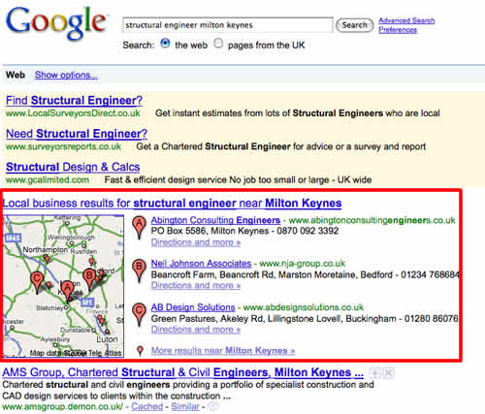Open the Cached link for amsgroup result
The height and width of the screenshot is (414, 485).
(x=146, y=406)
